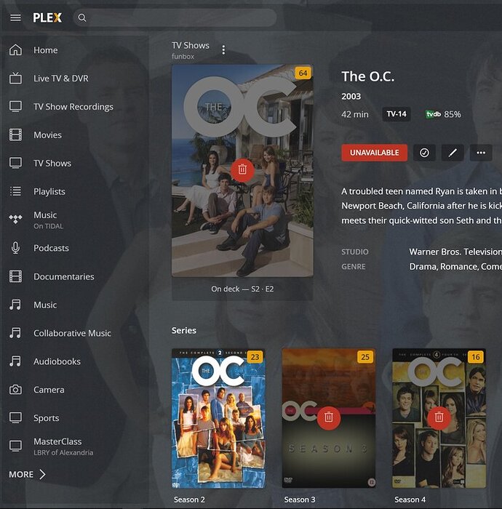Click the Series section heading

tap(184, 330)
